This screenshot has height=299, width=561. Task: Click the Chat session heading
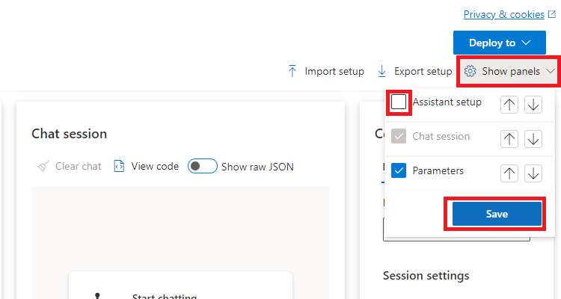(69, 134)
